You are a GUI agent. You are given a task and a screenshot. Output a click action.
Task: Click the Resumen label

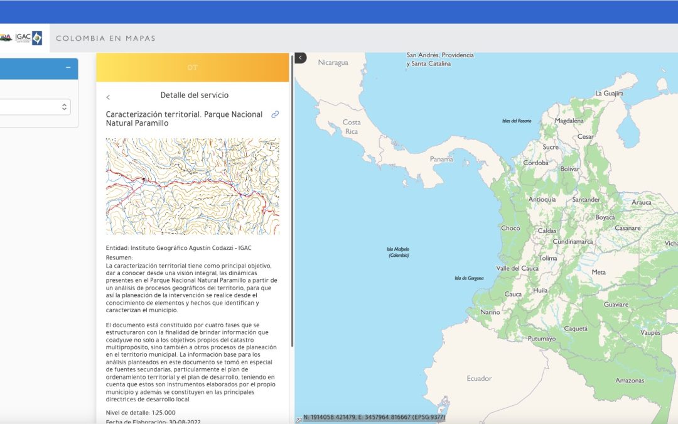pyautogui.click(x=119, y=258)
